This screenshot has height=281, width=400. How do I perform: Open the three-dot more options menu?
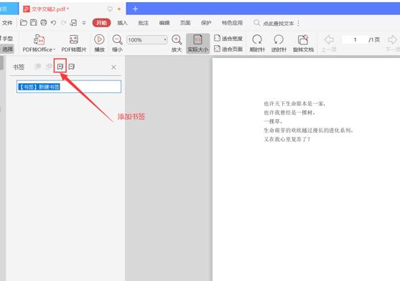pos(298,23)
